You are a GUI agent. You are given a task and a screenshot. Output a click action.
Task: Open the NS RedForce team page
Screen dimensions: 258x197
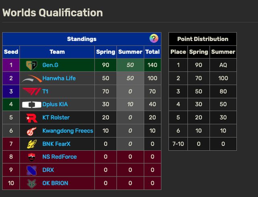[60, 157]
